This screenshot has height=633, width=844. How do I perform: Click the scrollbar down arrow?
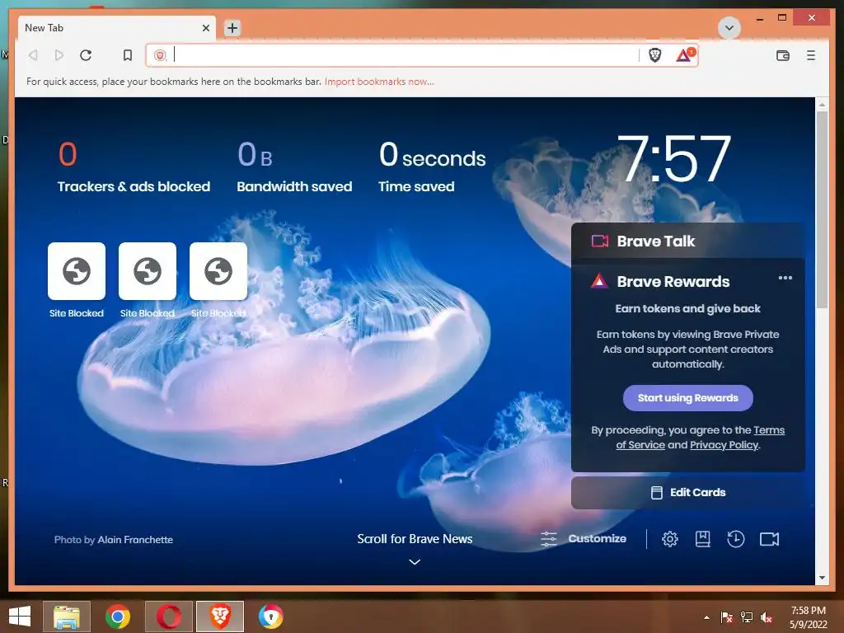coord(822,578)
